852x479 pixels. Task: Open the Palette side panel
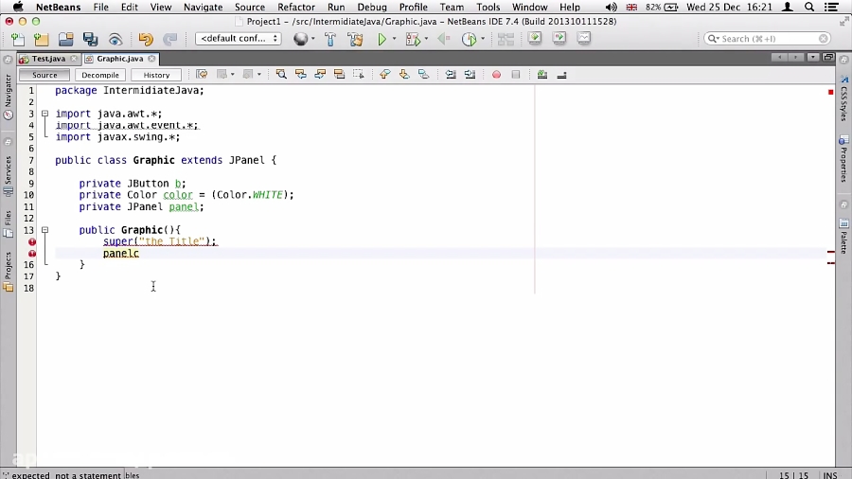pos(843,237)
